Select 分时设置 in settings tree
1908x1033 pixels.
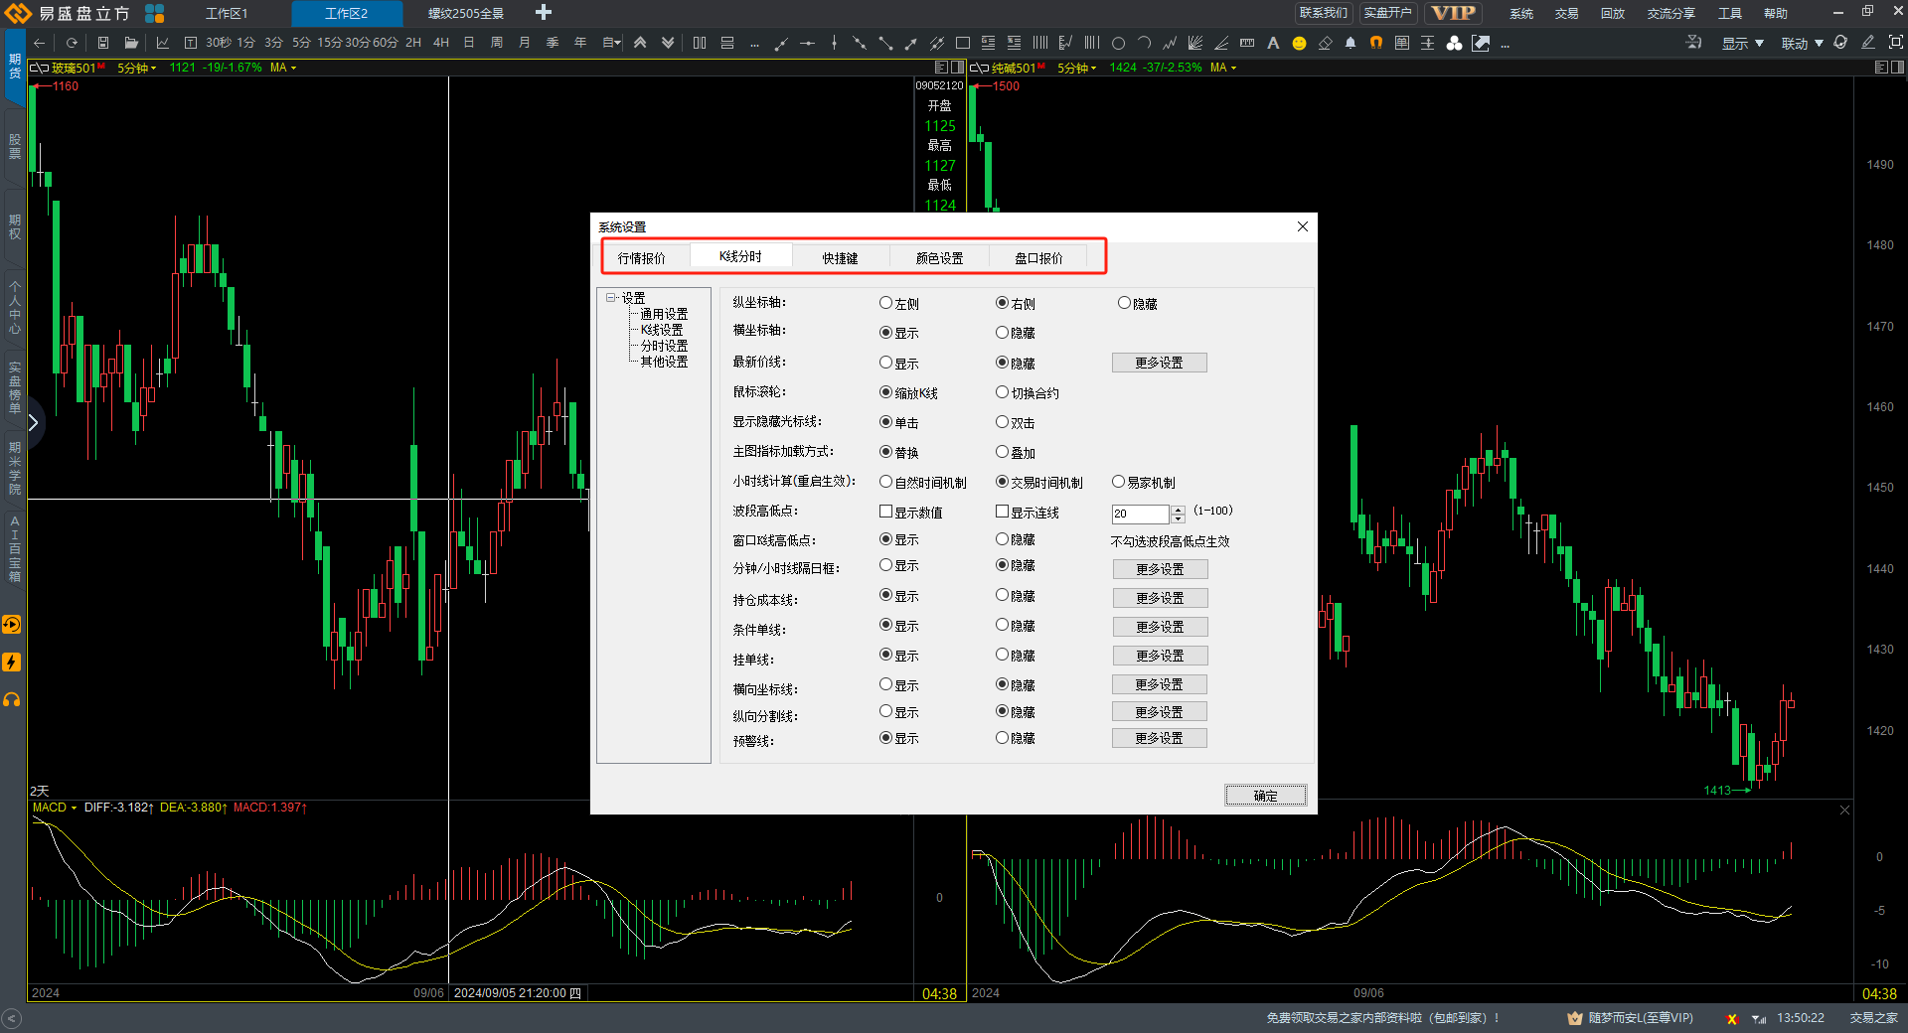click(664, 346)
